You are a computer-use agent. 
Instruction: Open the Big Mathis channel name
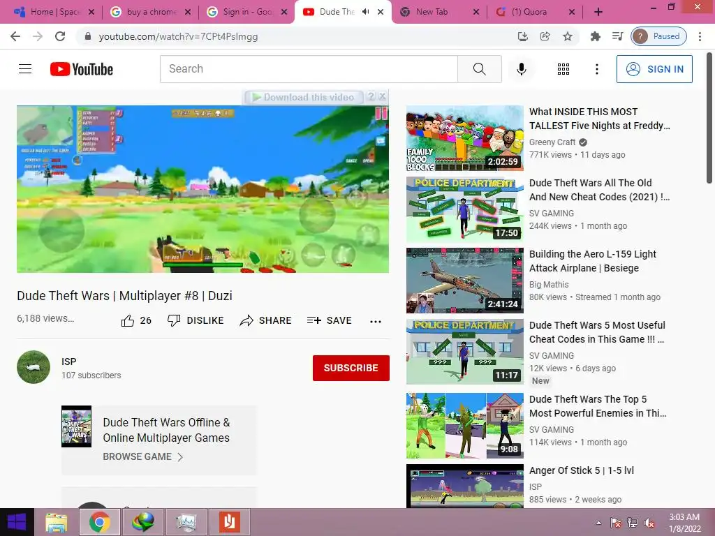549,285
